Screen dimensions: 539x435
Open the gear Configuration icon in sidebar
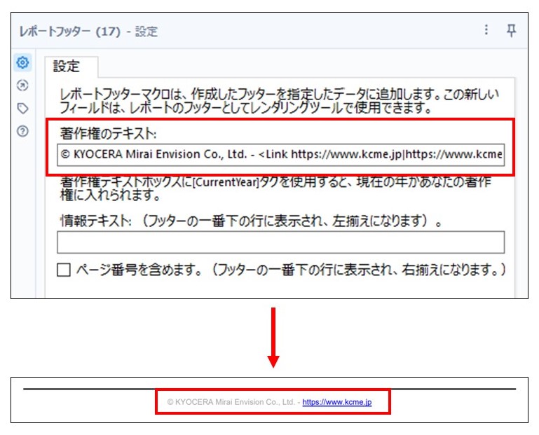tap(23, 63)
